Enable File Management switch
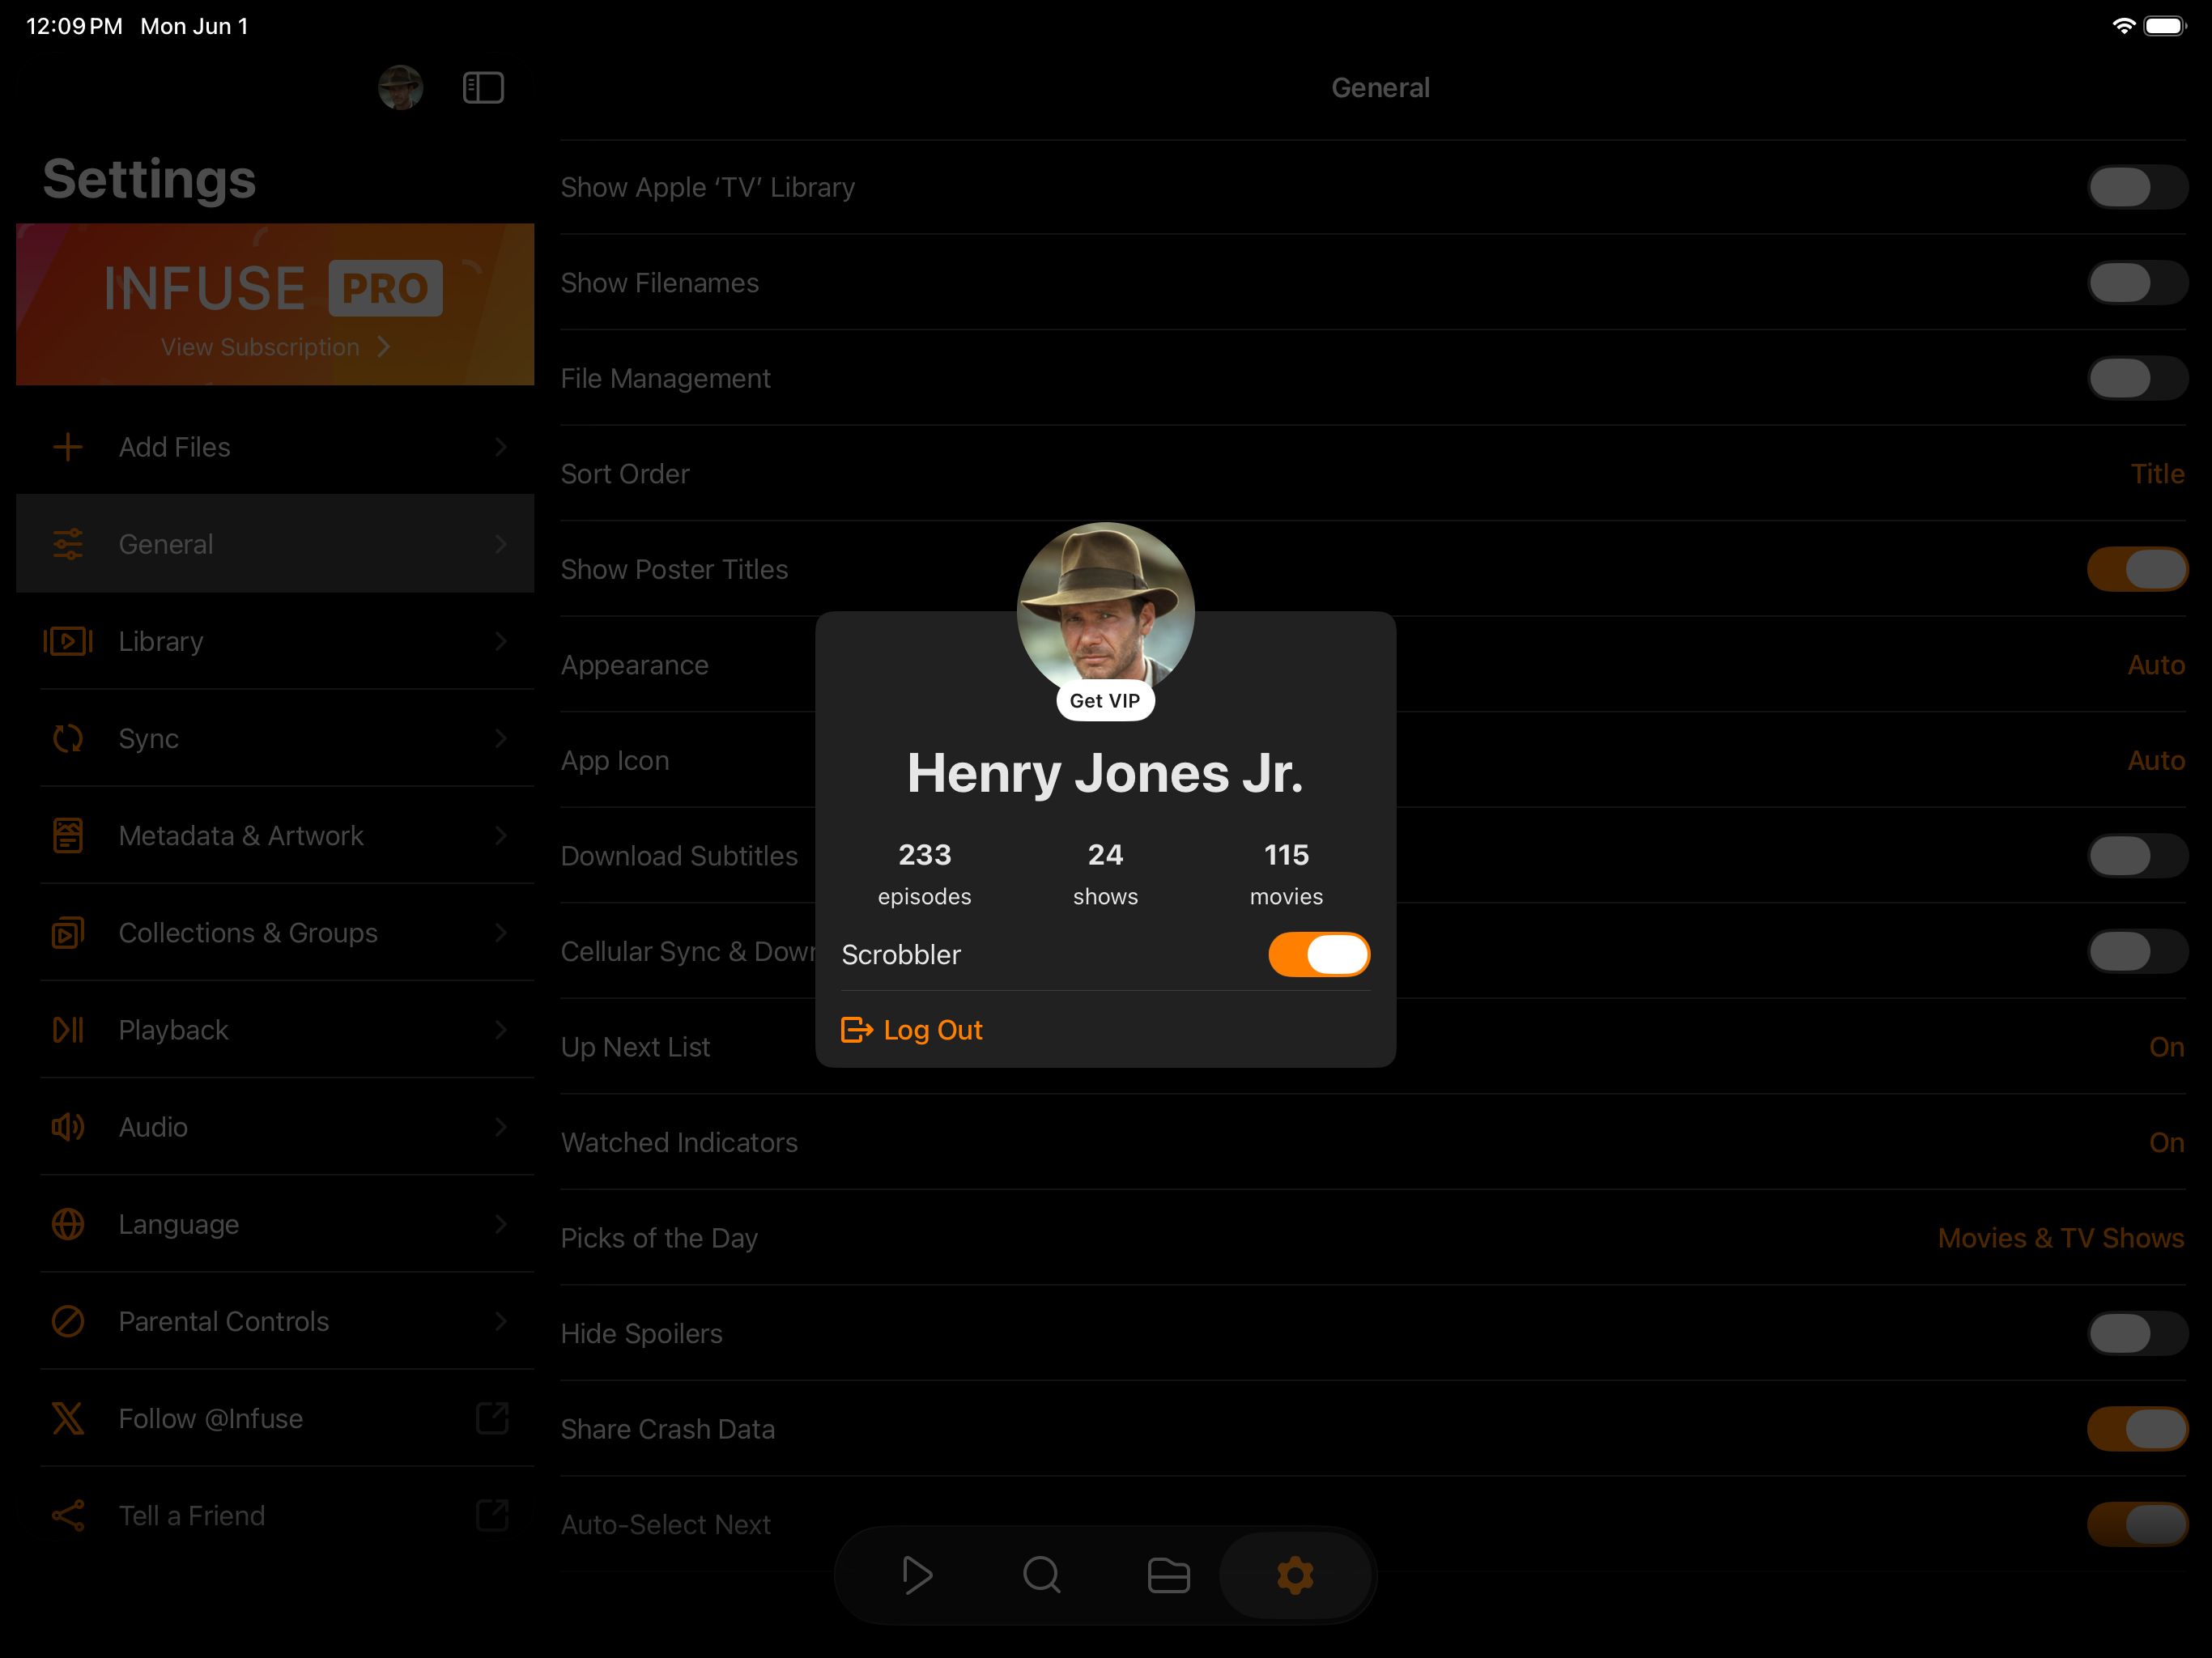 (2137, 378)
